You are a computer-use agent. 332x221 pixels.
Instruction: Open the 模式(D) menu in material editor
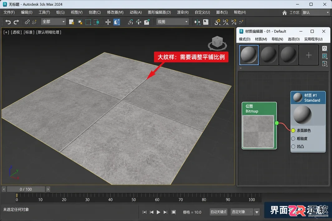click(x=244, y=39)
